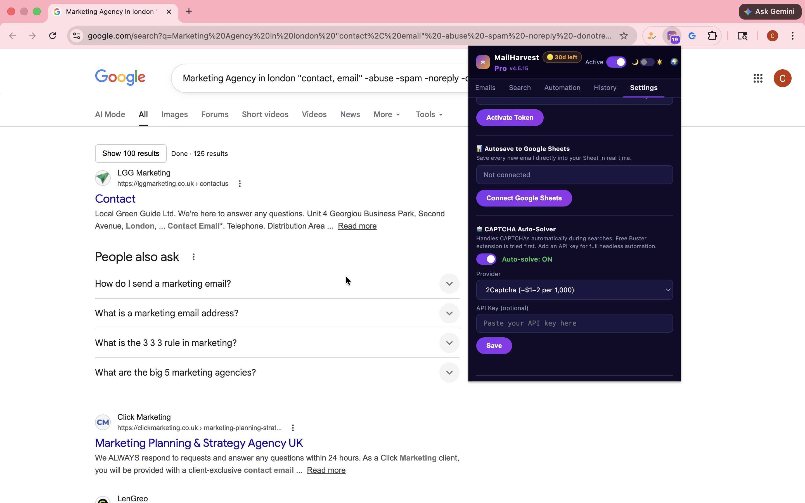
Task: Open the LGG Marketing Contact link
Action: (115, 199)
